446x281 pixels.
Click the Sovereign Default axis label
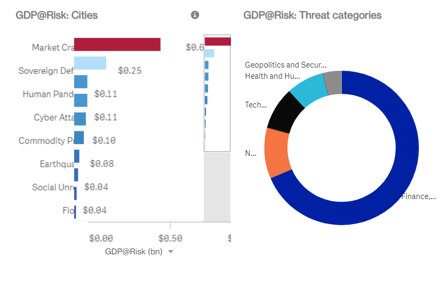tap(46, 70)
